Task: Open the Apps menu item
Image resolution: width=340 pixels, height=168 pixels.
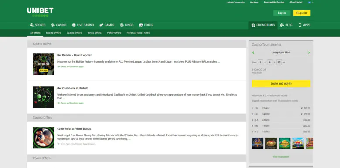Action: tap(304, 25)
